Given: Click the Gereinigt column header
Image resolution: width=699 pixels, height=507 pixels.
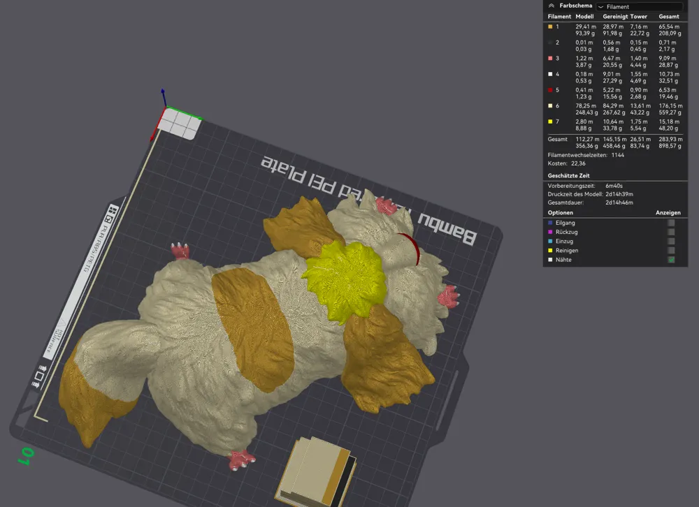Looking at the screenshot, I should coord(615,17).
